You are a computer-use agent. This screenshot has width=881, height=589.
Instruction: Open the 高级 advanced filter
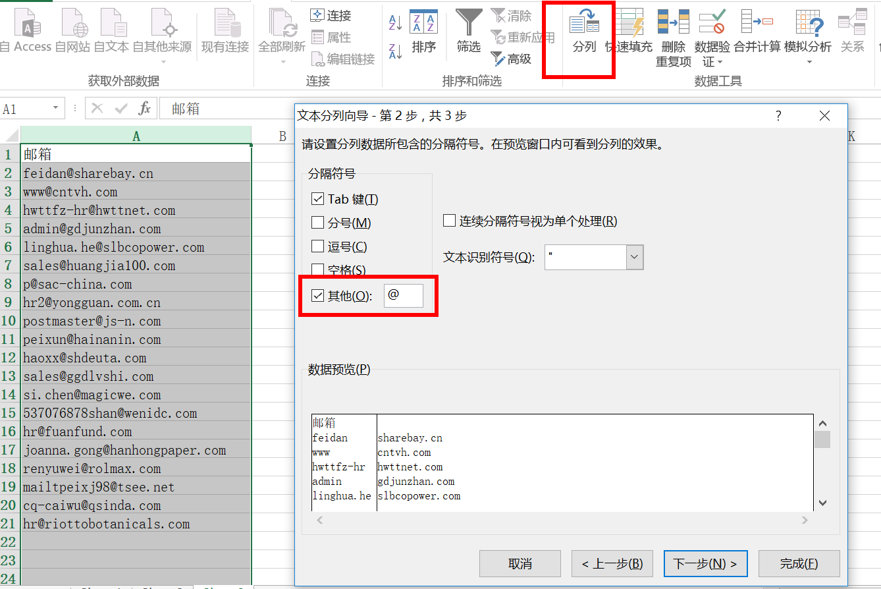coord(511,59)
